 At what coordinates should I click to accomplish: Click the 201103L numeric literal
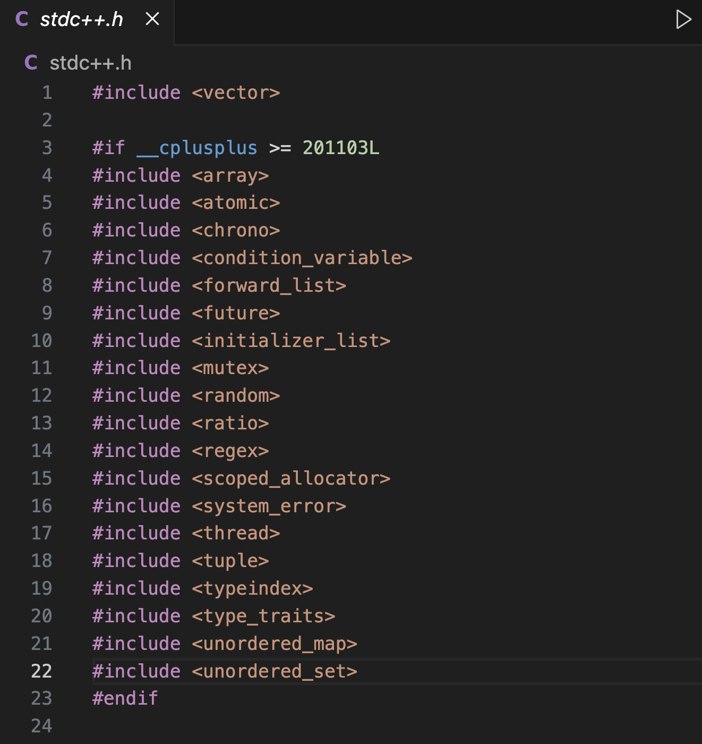(x=341, y=147)
